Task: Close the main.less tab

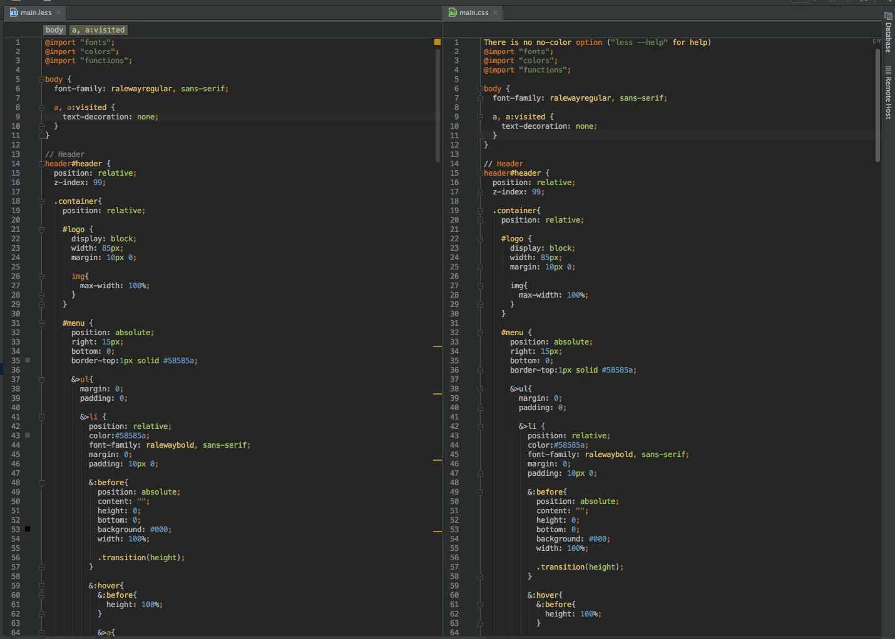Action: click(x=59, y=13)
